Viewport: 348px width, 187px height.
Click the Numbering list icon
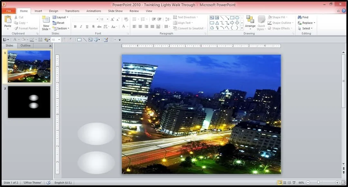tap(143, 19)
